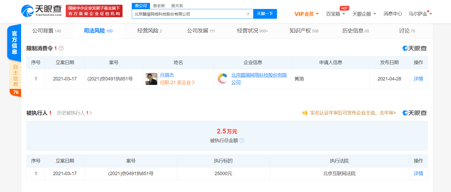The height and width of the screenshot is (192, 451).
Task: Switch to the 经营状况 tab
Action: pos(252,31)
